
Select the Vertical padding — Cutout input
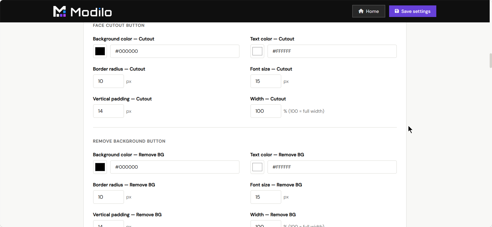click(109, 111)
